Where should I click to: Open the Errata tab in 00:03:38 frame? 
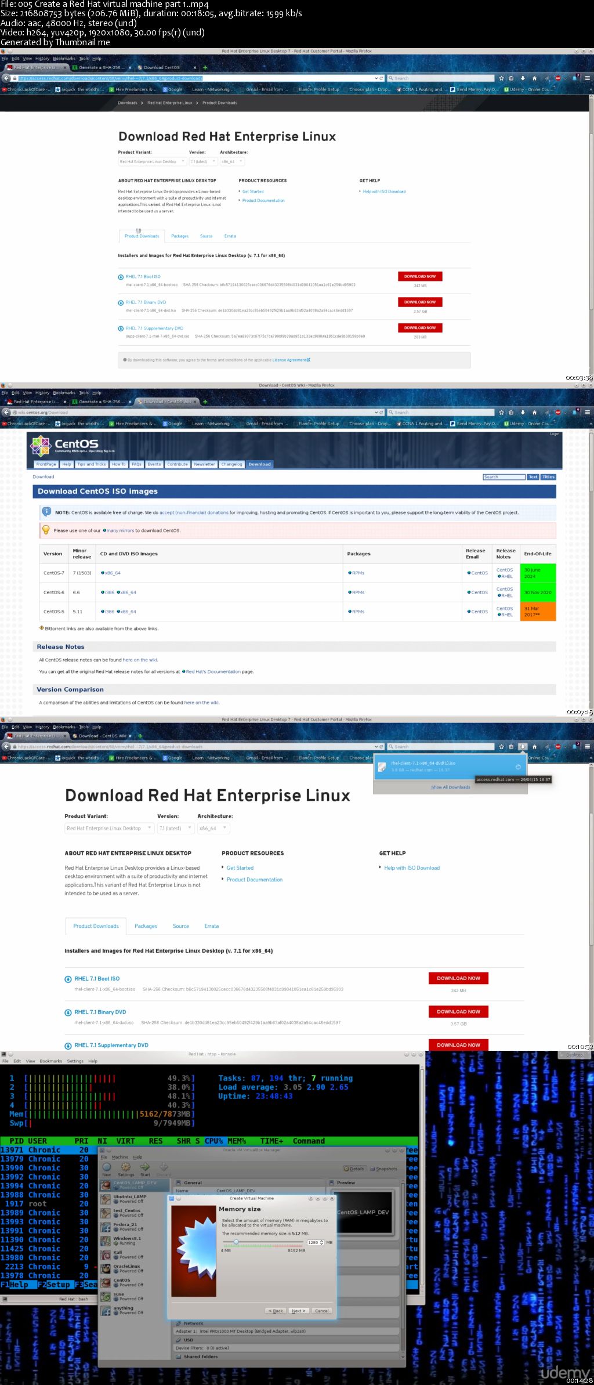click(230, 236)
